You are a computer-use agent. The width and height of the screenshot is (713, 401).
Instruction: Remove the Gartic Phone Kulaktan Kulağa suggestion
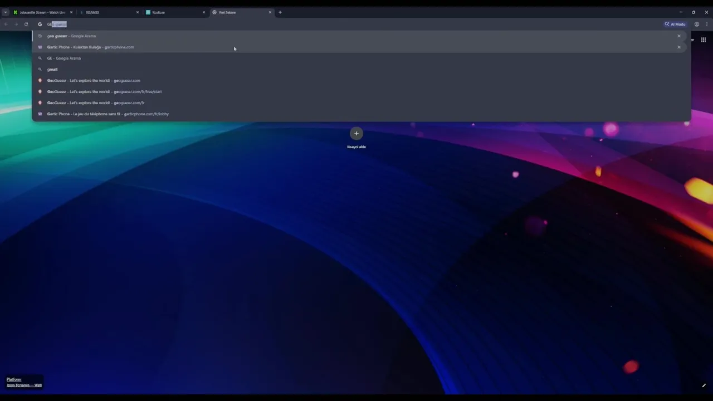(x=678, y=47)
